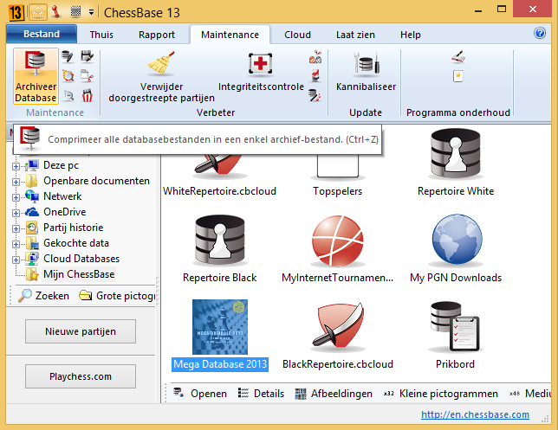Click the ChessBase 13 logo icon
558x430 pixels.
click(16, 13)
